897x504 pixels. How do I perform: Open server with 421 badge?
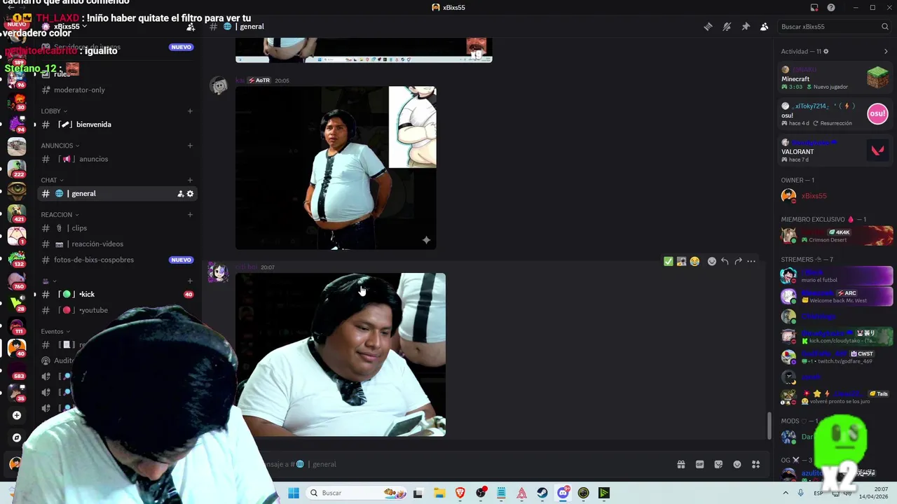pyautogui.click(x=17, y=213)
